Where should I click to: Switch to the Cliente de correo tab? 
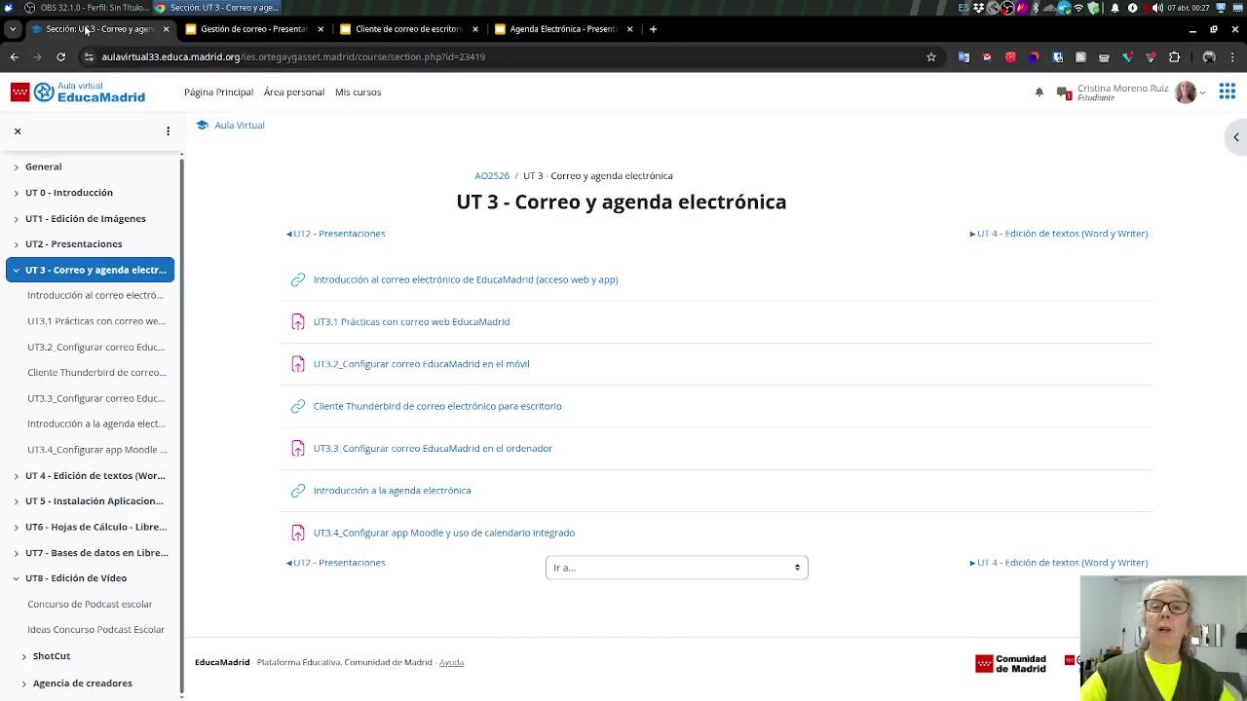[409, 29]
